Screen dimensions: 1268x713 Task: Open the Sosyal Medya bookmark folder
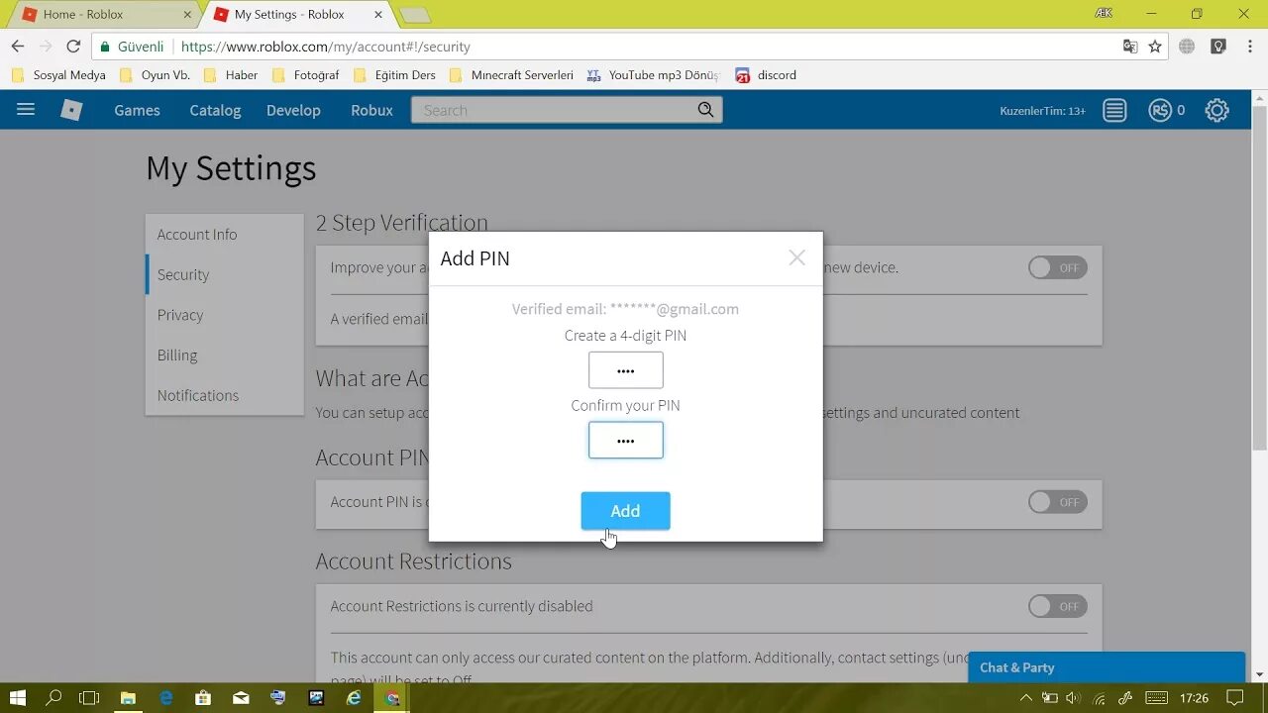(x=59, y=75)
